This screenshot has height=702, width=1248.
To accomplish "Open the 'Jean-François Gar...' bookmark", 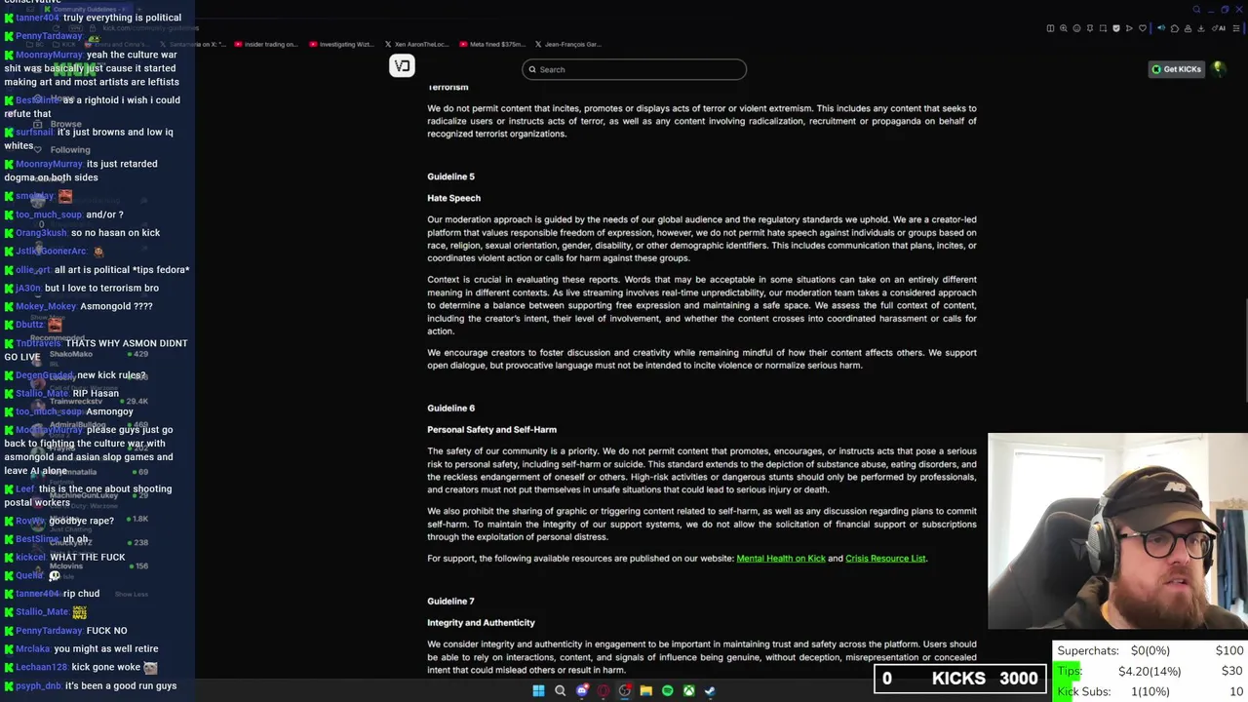I will pos(567,44).
